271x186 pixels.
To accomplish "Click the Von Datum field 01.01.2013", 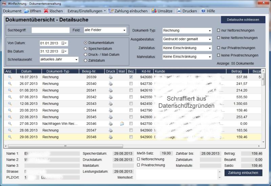I will (x=54, y=43).
